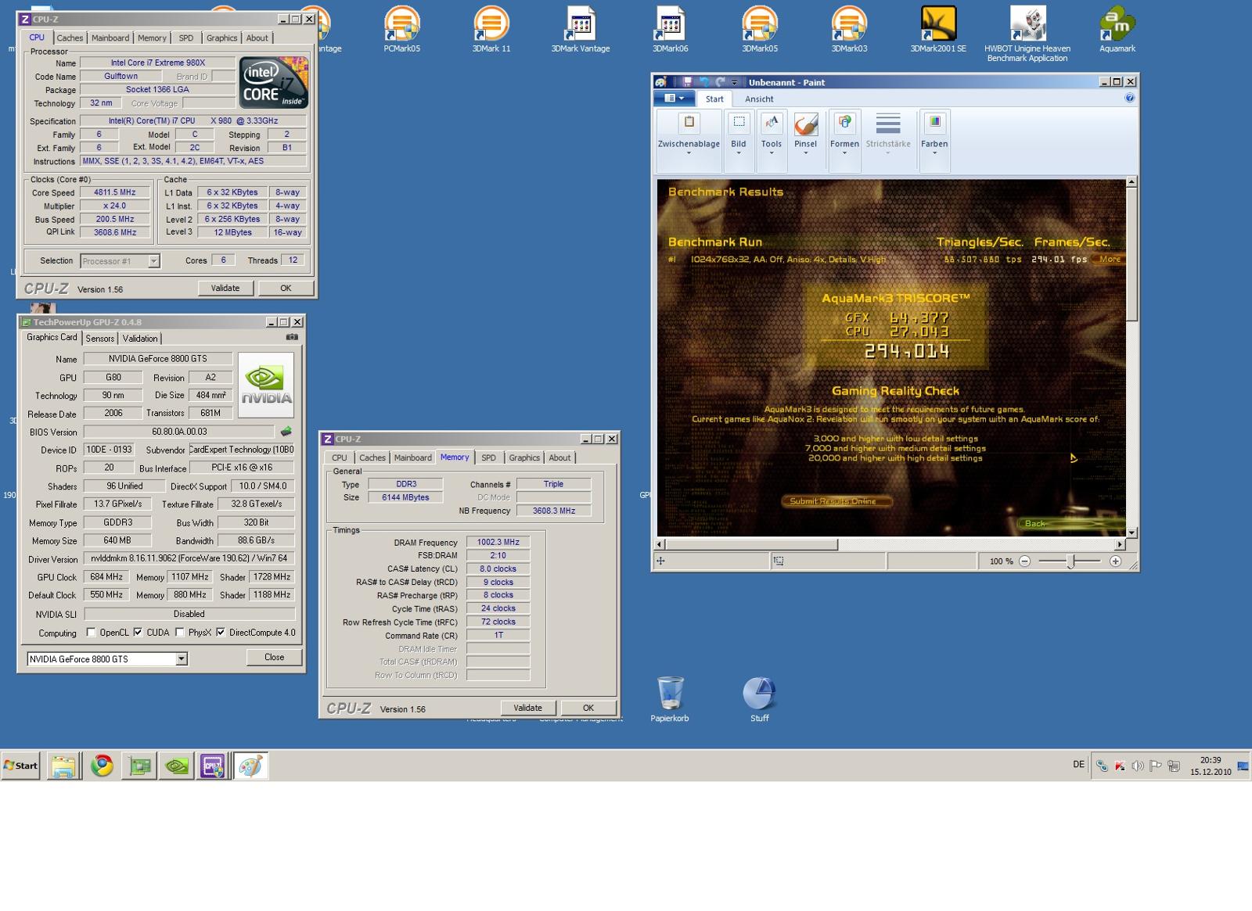The width and height of the screenshot is (1252, 911).
Task: Switch to the Ansicht tab in Paint
Action: click(758, 99)
